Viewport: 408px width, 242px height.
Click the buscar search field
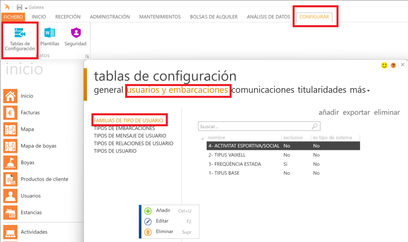click(x=255, y=126)
